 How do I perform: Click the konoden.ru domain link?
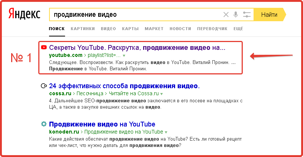pyautogui.click(x=64, y=132)
